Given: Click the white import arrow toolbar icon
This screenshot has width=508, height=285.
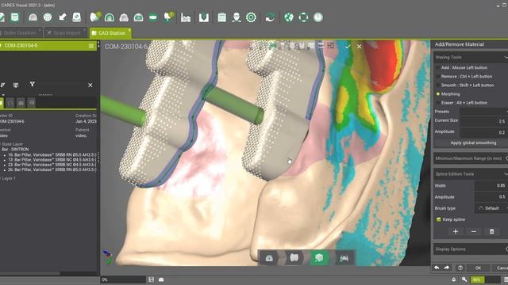Looking at the screenshot, I should coord(62,17).
